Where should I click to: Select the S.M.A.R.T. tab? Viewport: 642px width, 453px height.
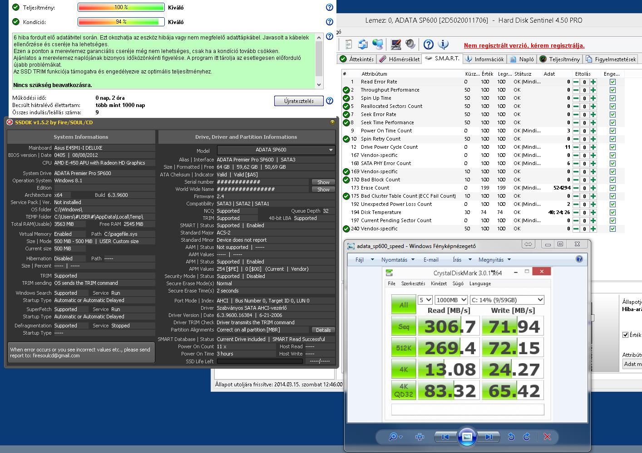tap(442, 58)
